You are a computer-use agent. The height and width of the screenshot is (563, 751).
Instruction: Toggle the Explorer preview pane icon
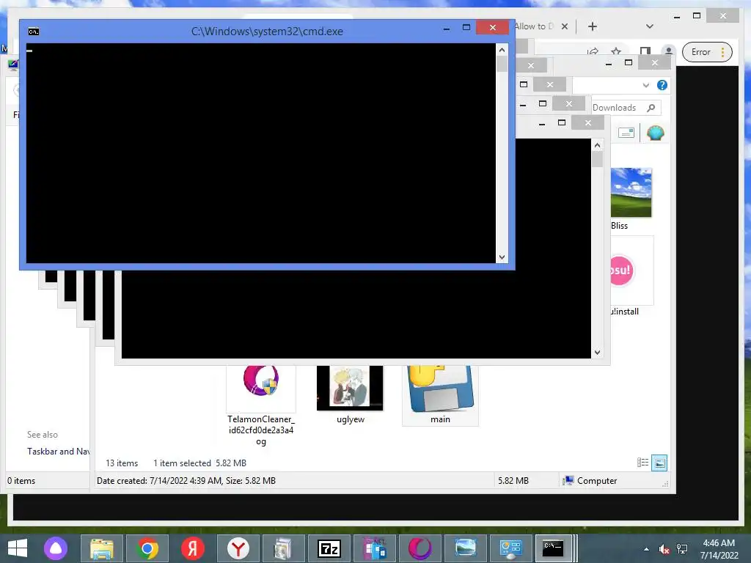click(x=626, y=133)
